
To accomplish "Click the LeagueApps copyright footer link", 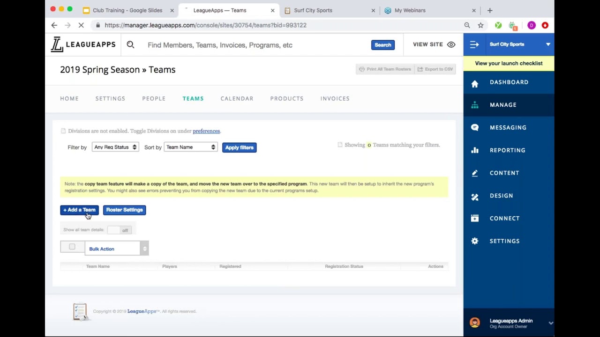I will click(142, 311).
